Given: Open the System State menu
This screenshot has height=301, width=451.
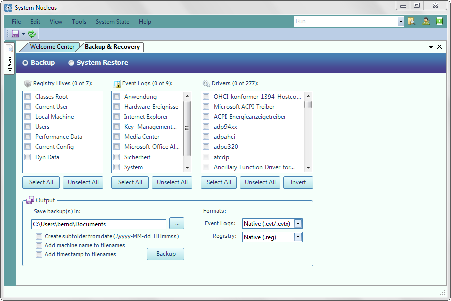Looking at the screenshot, I should (x=112, y=21).
